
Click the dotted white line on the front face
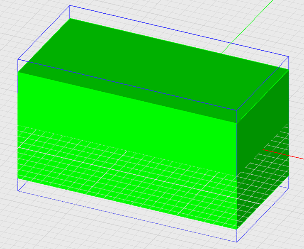(x=127, y=151)
